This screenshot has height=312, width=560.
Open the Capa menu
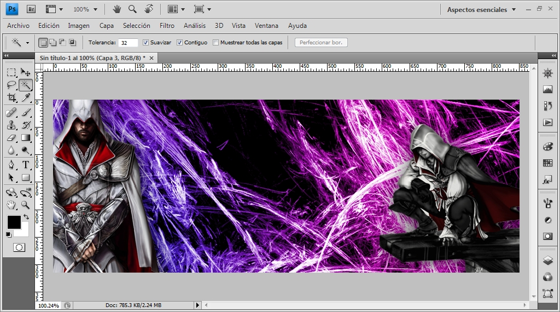(x=107, y=26)
